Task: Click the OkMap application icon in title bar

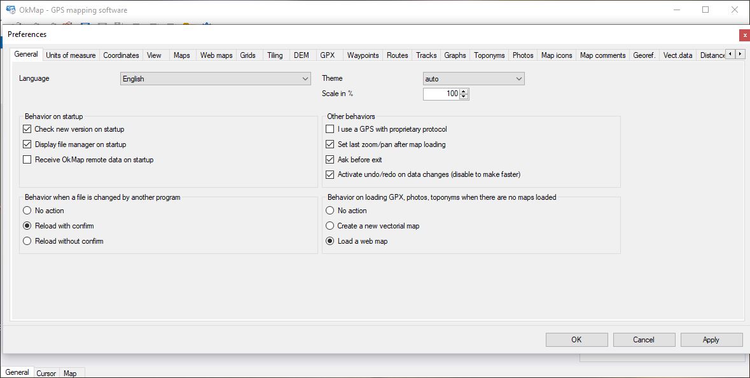Action: click(11, 10)
